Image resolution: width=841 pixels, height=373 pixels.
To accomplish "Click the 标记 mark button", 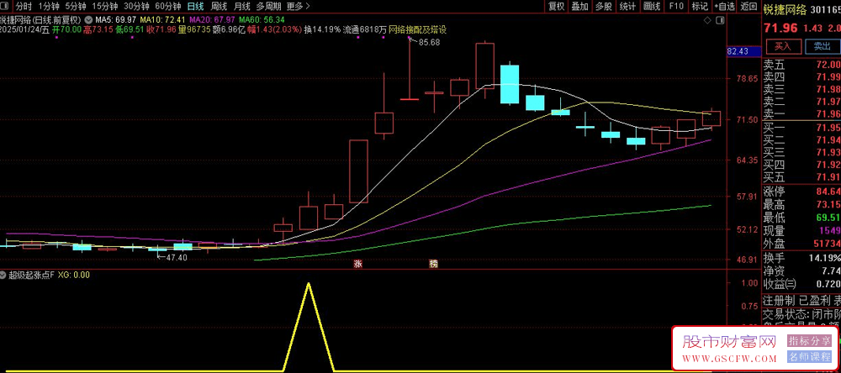I will 700,7.
